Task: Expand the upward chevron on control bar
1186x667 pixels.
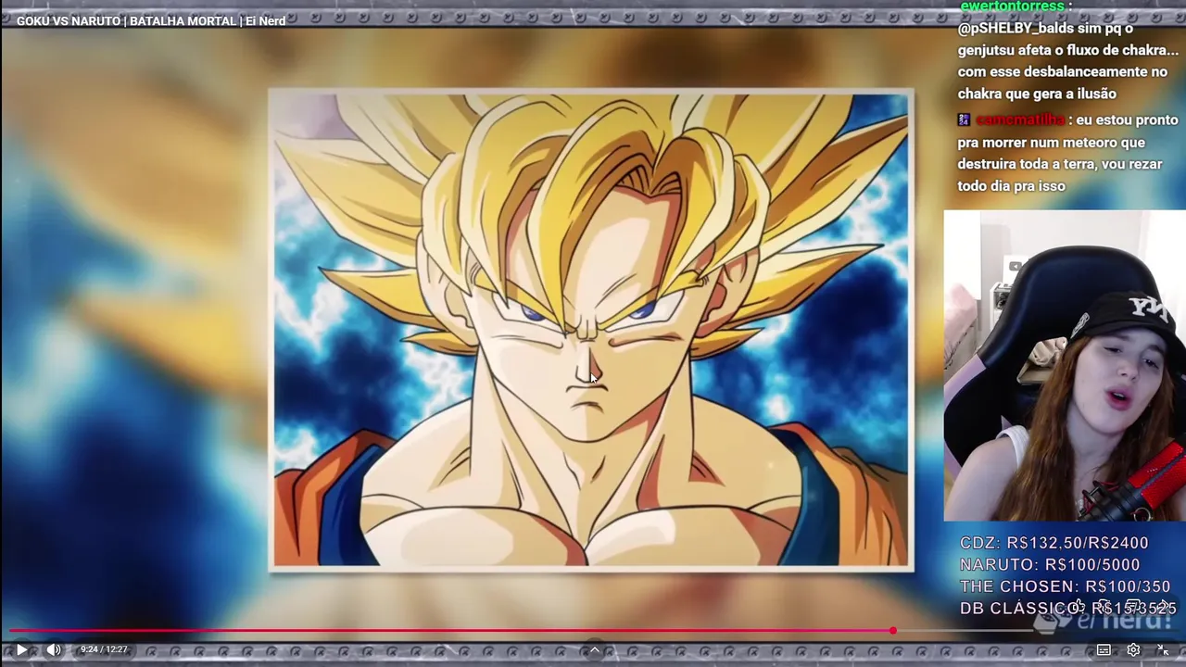Action: [594, 649]
